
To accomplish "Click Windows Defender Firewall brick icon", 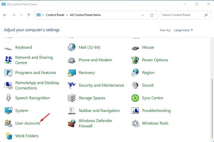I will pos(72,123).
